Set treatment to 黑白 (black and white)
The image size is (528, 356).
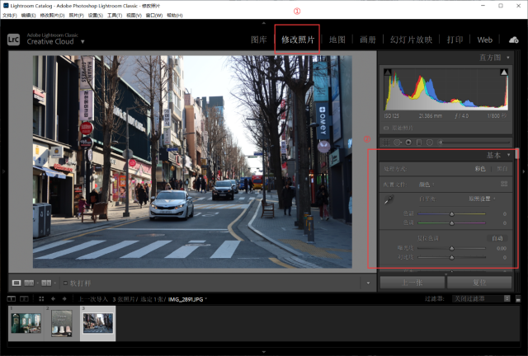(502, 169)
